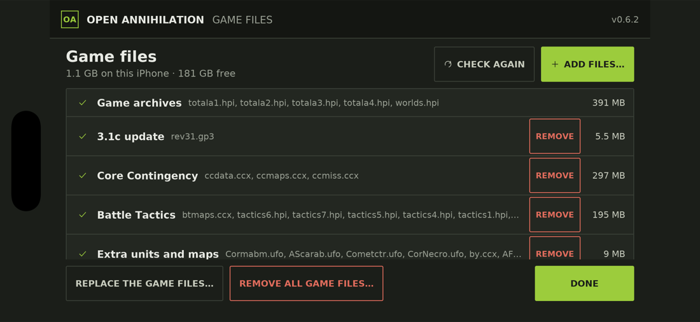Open Add Files dialog

587,64
